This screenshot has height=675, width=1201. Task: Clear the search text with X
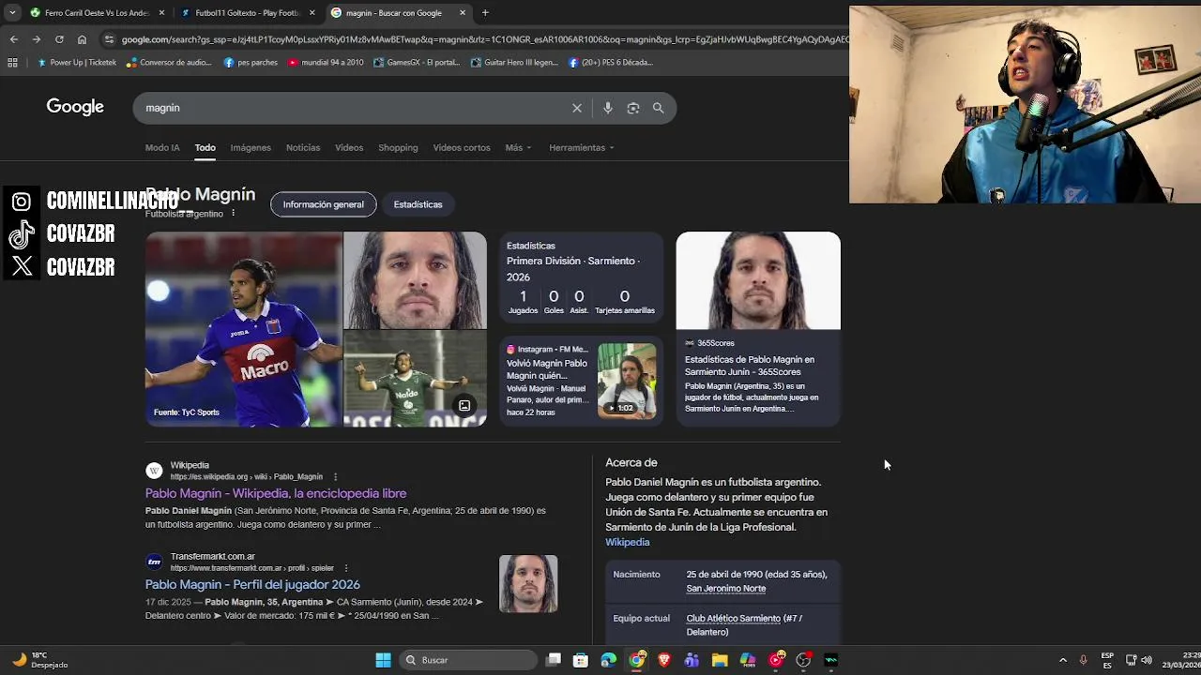click(577, 108)
